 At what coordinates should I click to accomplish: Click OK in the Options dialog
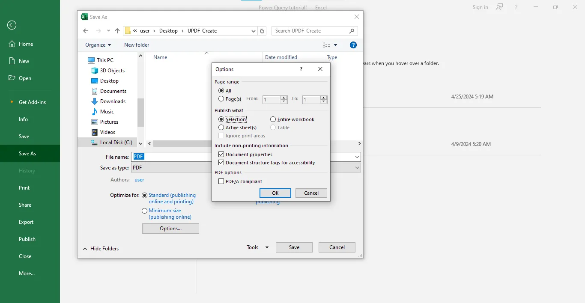[275, 193]
